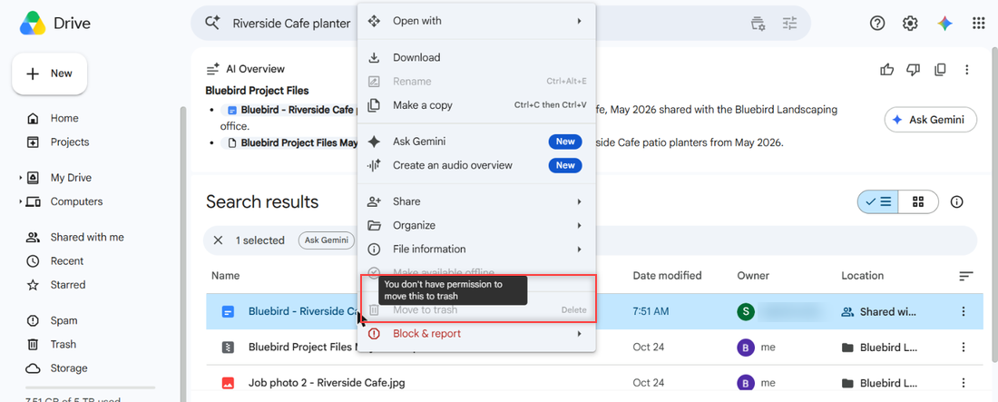The width and height of the screenshot is (998, 402).
Task: Choose Download from context menu
Action: 476,57
